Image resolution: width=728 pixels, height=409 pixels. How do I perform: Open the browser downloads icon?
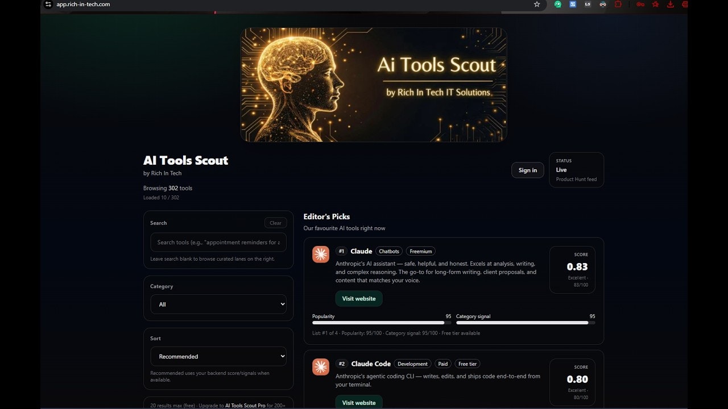tap(671, 5)
